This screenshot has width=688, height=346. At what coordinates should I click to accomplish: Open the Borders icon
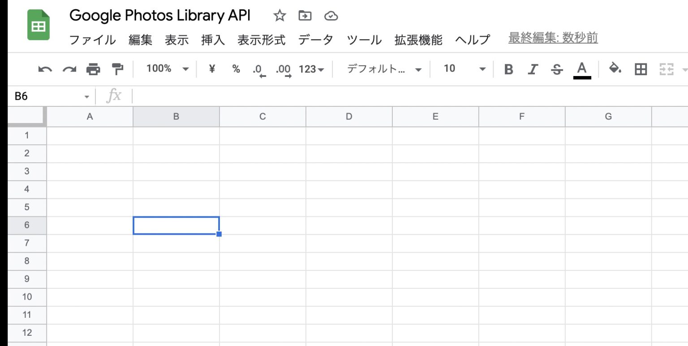[x=641, y=69]
